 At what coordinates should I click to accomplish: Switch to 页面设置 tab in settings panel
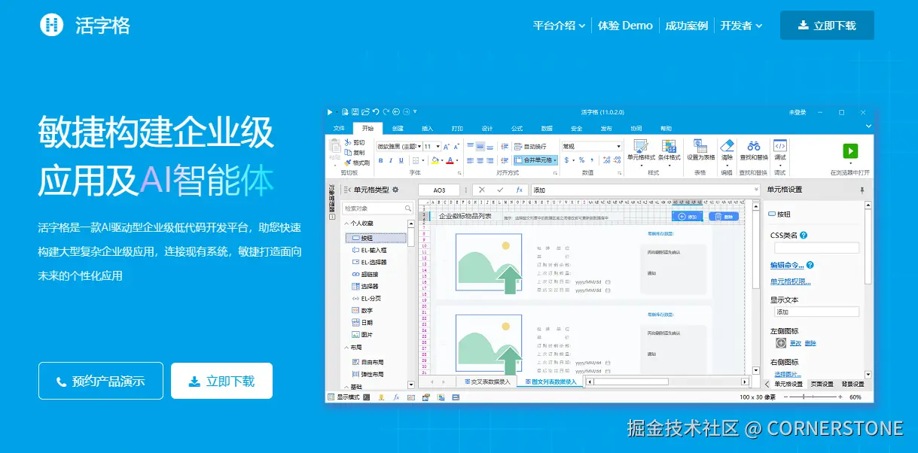[x=821, y=384]
